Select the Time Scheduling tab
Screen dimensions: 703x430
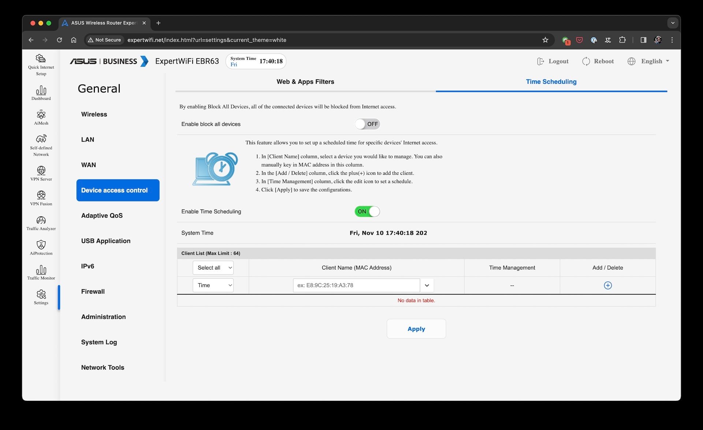(x=551, y=81)
